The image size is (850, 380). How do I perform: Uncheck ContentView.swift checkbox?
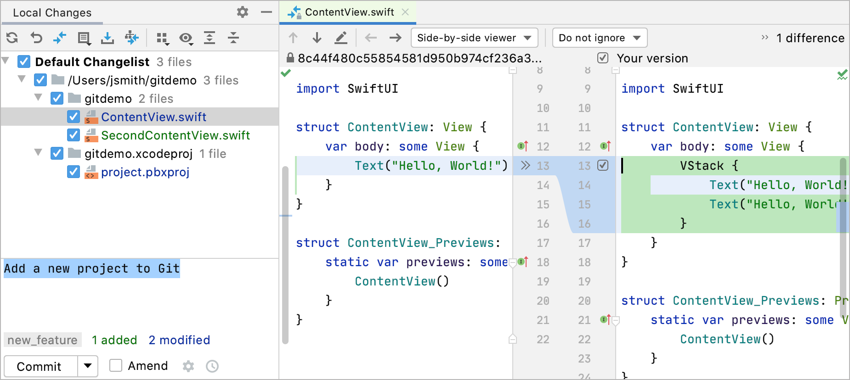pyautogui.click(x=74, y=117)
